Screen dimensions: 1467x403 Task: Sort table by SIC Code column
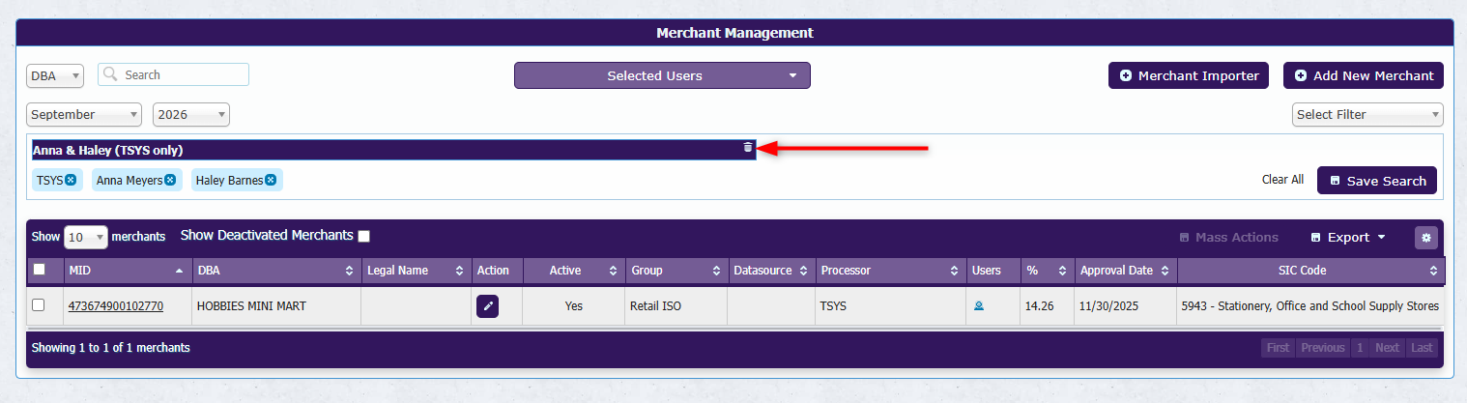coord(1310,271)
